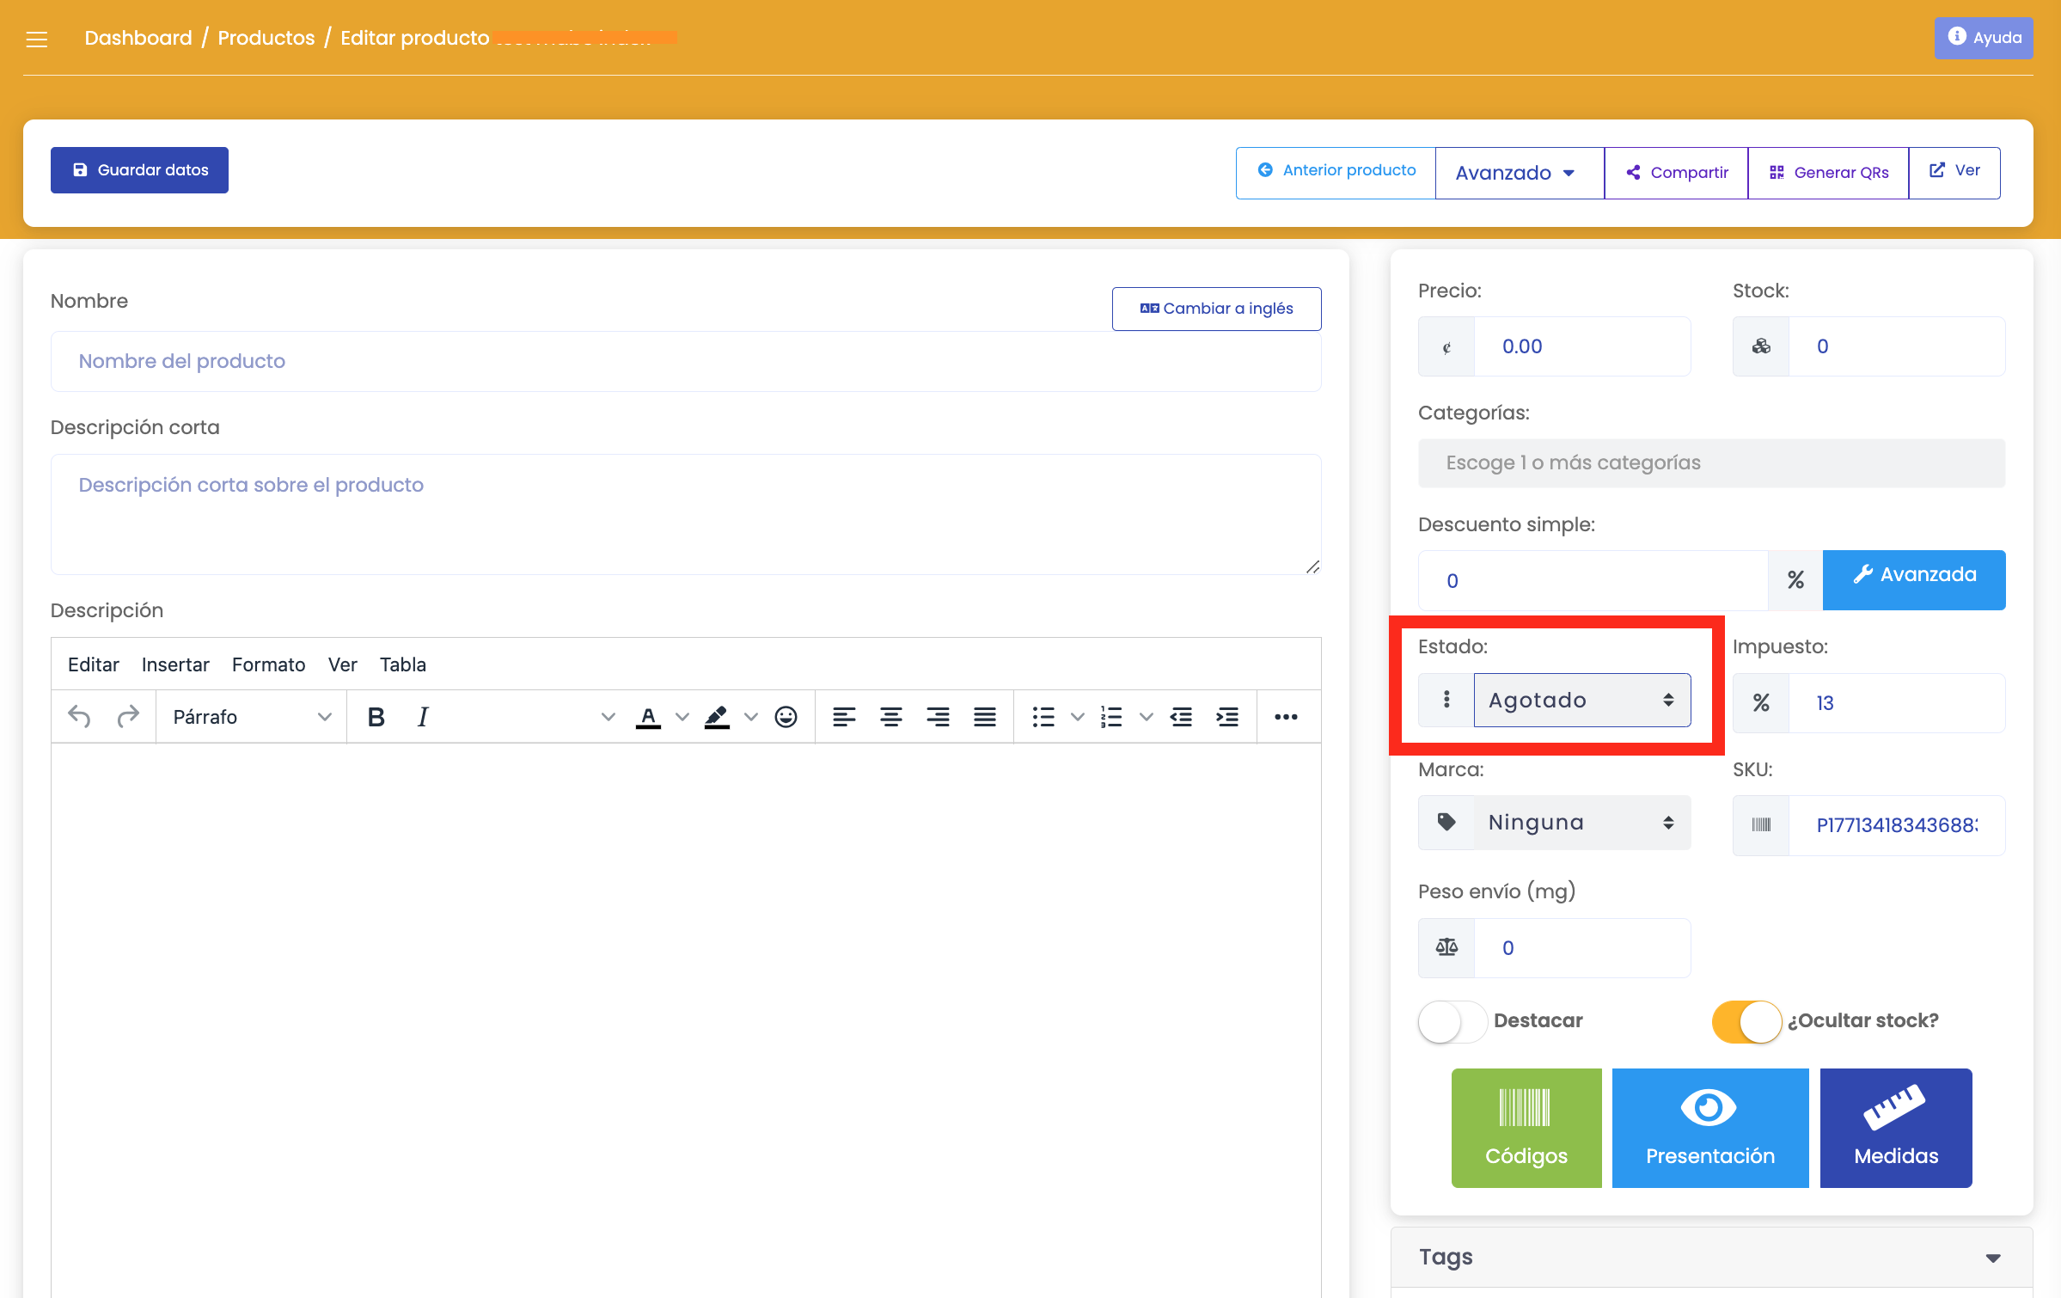
Task: Open the Párrafo block format dropdown
Action: pyautogui.click(x=251, y=716)
